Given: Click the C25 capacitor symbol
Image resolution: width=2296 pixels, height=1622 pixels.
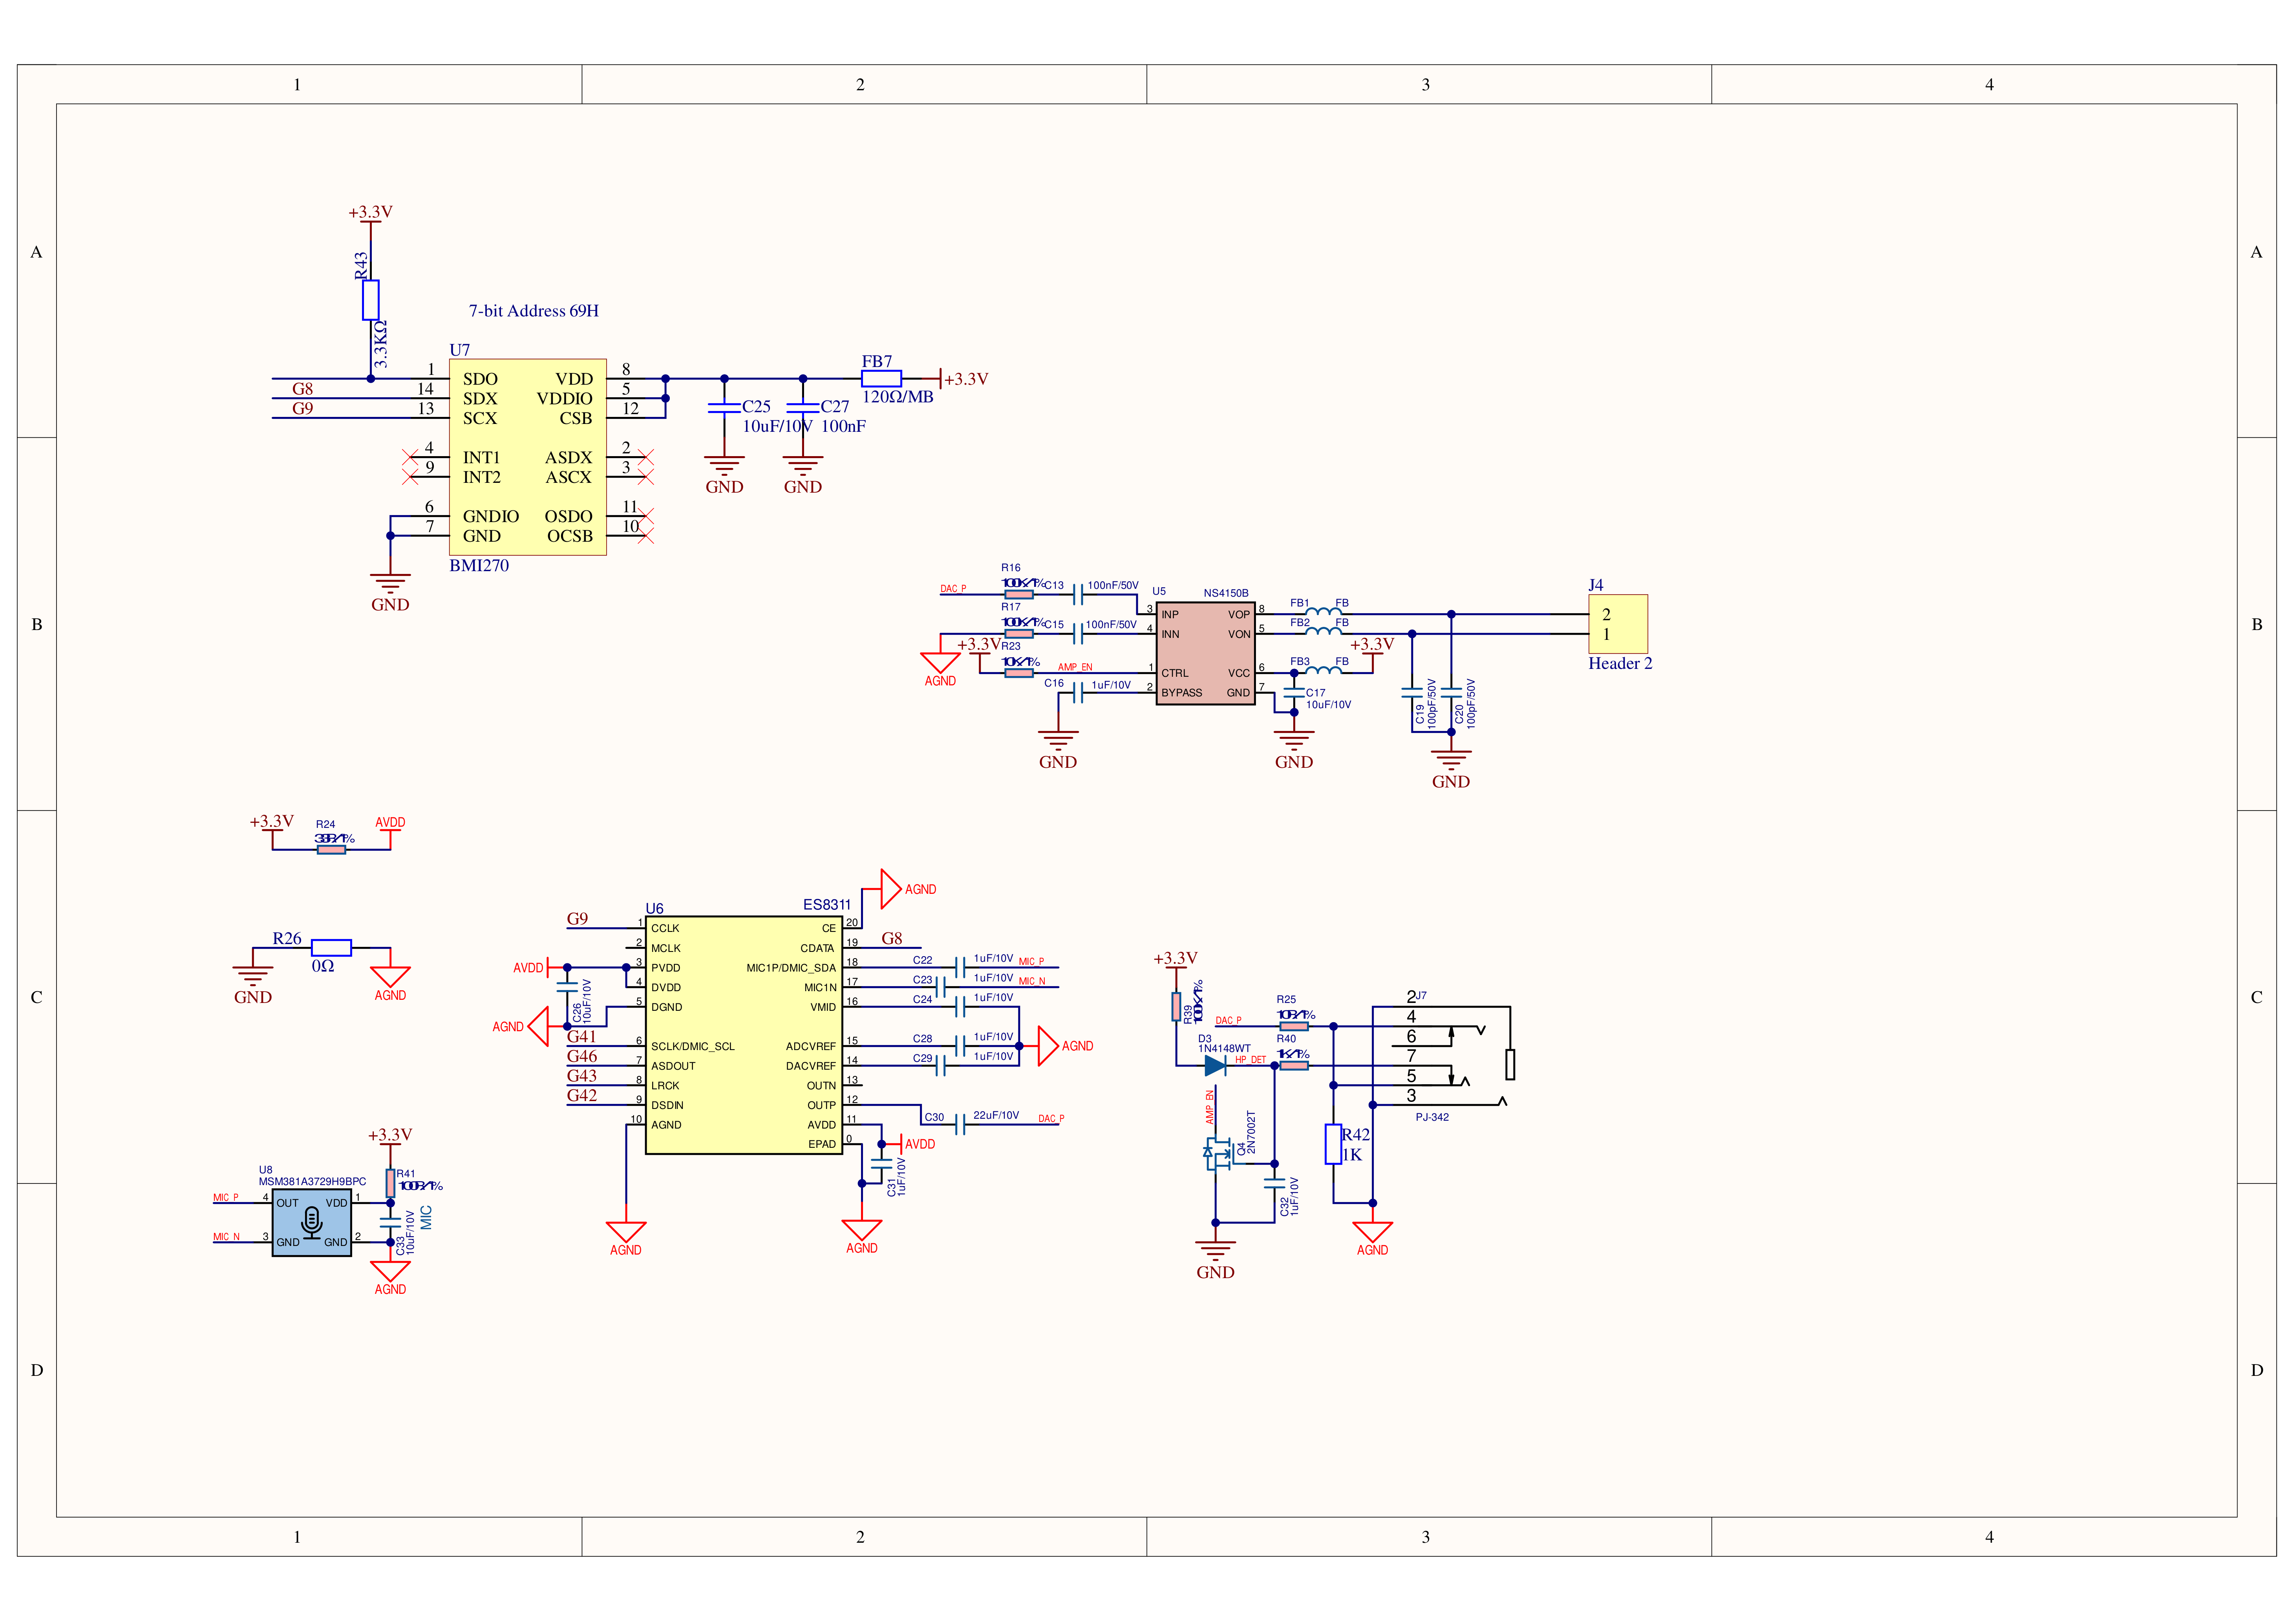Looking at the screenshot, I should (724, 408).
